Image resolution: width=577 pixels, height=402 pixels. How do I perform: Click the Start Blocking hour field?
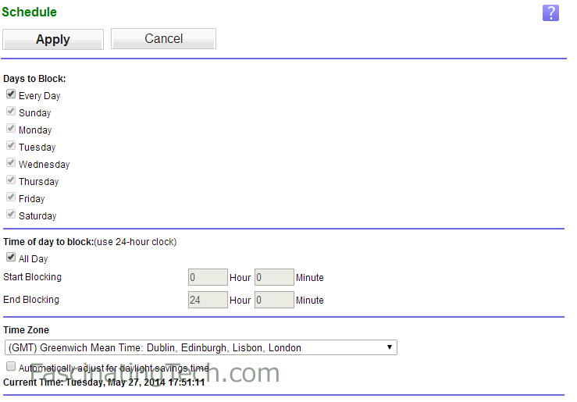(x=208, y=277)
